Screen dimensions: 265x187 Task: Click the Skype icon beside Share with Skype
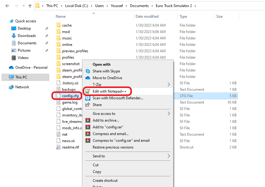(88, 71)
